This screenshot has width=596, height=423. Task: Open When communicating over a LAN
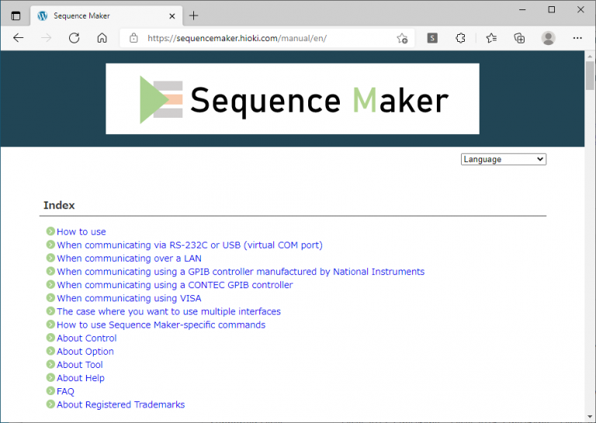[130, 258]
